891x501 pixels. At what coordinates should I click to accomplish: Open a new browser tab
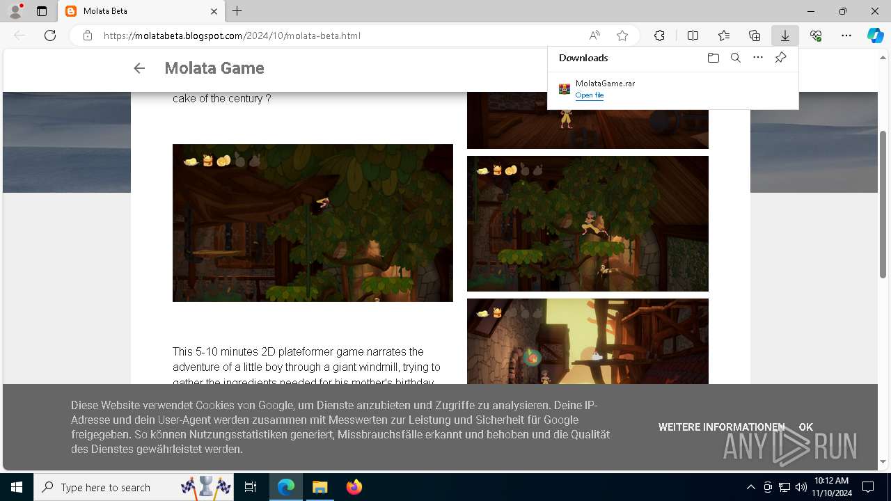pos(237,11)
